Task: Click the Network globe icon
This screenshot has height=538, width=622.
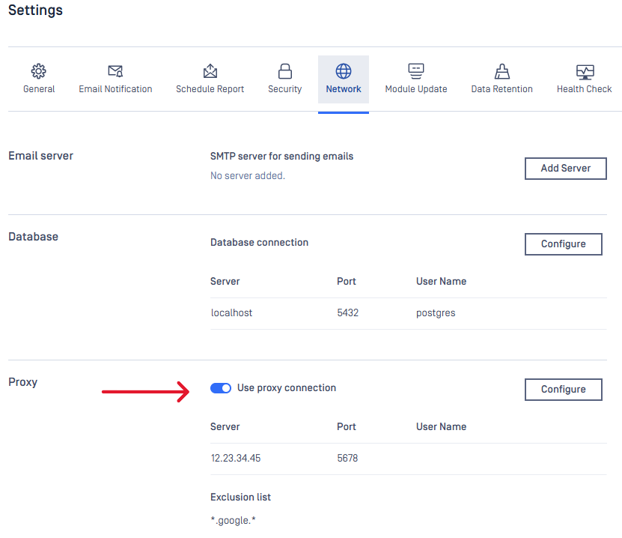Action: pyautogui.click(x=344, y=71)
